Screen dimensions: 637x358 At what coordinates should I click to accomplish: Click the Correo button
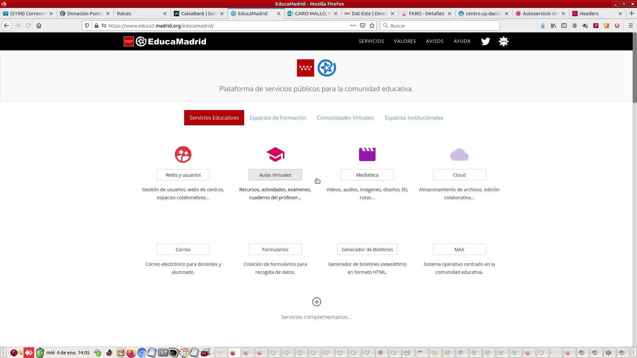tap(183, 249)
